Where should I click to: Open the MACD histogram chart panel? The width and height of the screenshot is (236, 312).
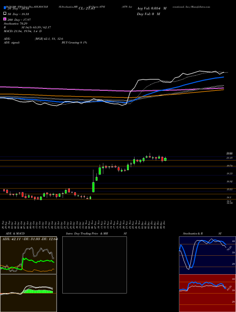click(28, 293)
